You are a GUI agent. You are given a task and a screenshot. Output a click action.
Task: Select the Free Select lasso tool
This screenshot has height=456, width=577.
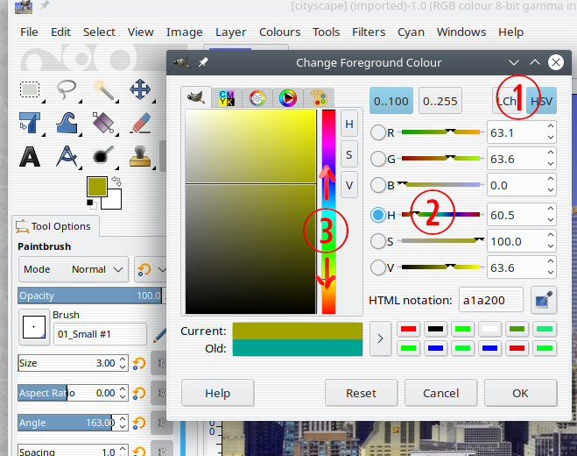coord(67,89)
